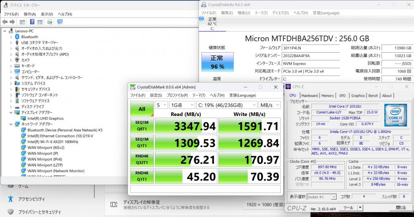Open the 1GiB test size dropdown
Image resolution: width=414 pixels, height=217 pixels.
[x=182, y=105]
